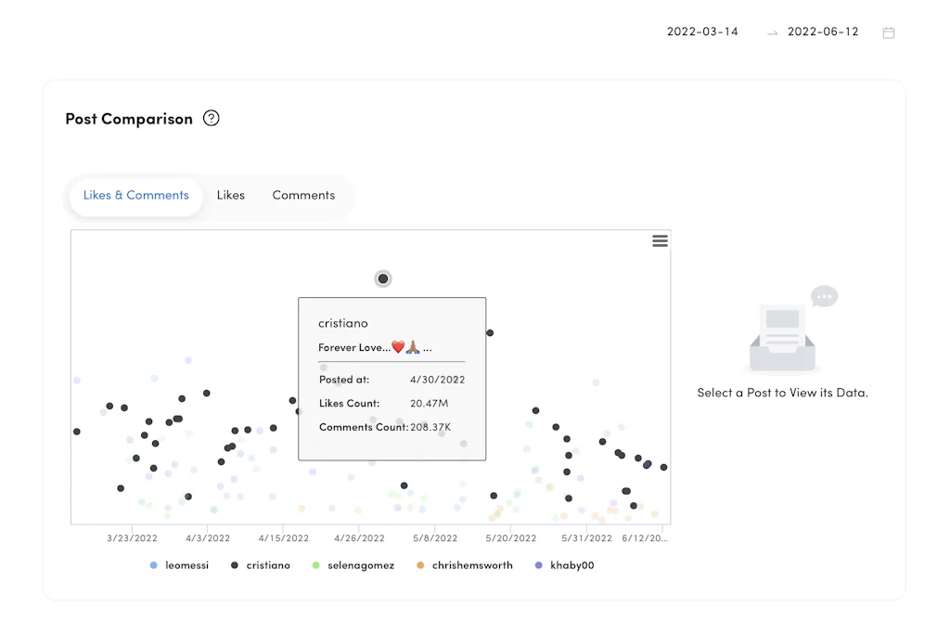Open the chart hamburger menu
The width and height of the screenshot is (950, 621).
660,241
